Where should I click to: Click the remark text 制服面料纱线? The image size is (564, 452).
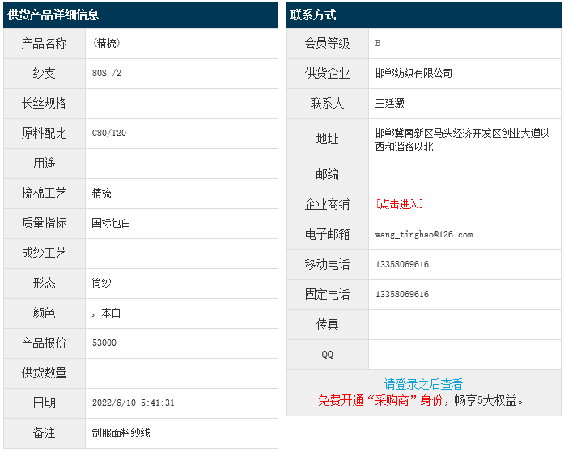[x=121, y=433]
